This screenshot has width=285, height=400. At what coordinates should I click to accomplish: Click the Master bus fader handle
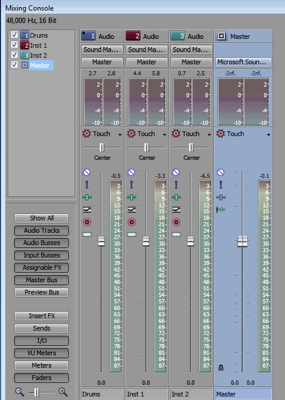pos(243,241)
